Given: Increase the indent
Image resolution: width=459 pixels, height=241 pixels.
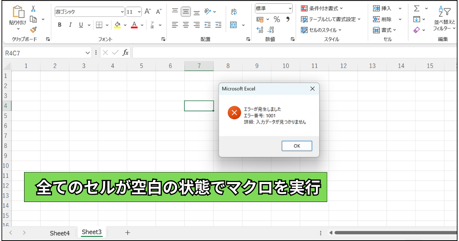Looking at the screenshot, I should coord(218,25).
